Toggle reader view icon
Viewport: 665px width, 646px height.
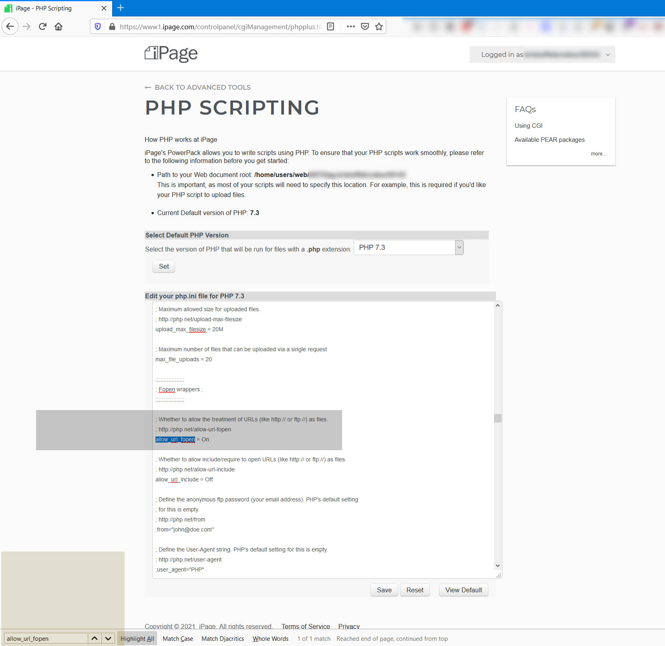[x=330, y=26]
